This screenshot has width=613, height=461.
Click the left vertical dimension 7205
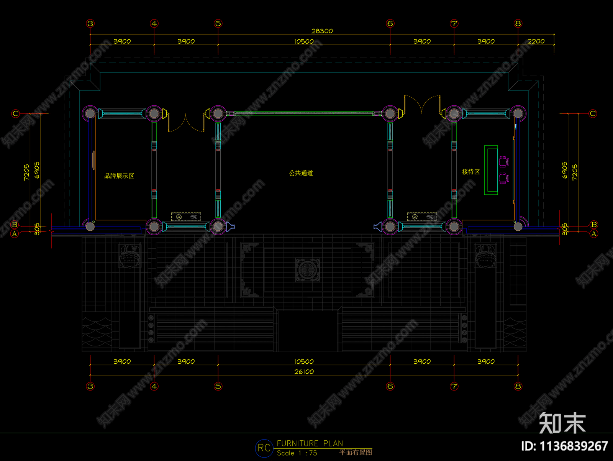26,172
